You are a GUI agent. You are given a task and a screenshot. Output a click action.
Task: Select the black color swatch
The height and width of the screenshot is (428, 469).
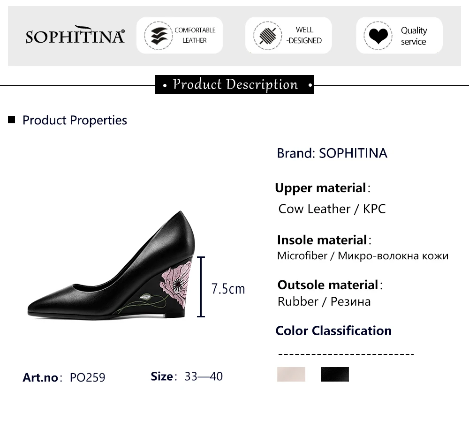tap(335, 374)
